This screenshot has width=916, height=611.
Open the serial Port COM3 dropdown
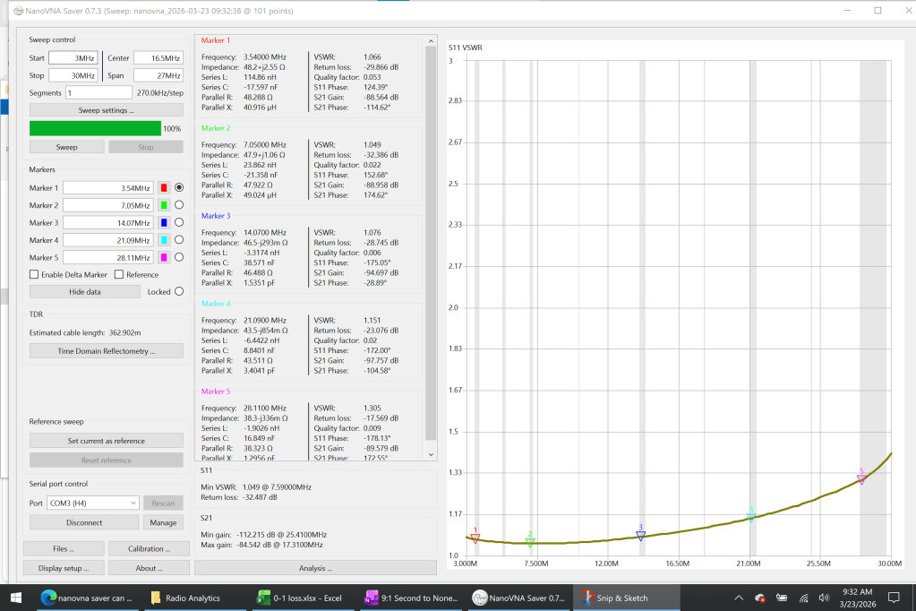point(92,503)
